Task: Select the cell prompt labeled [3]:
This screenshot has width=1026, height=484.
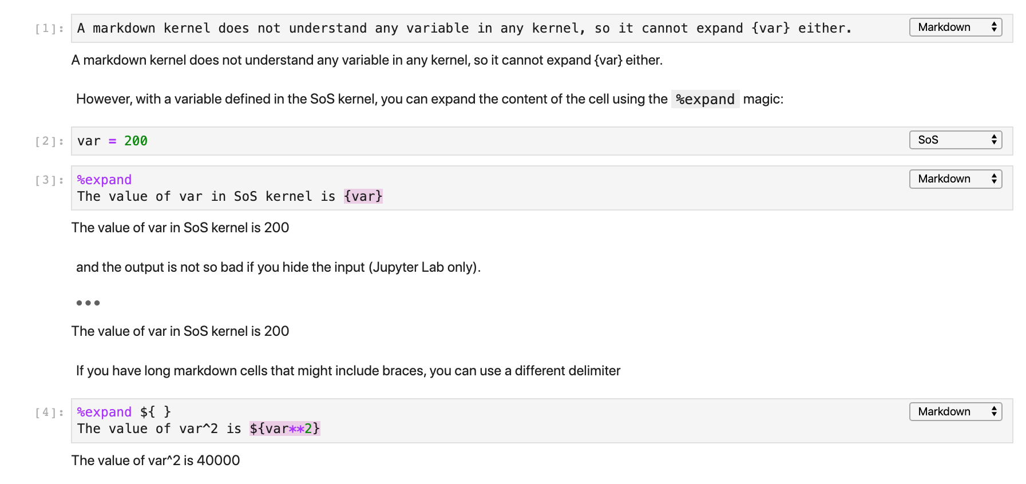Action: click(49, 181)
